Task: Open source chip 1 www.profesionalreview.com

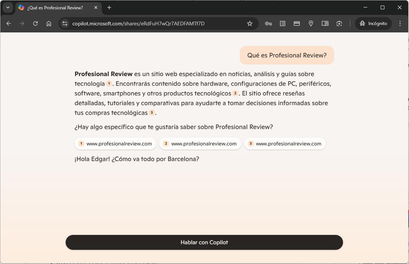Action: [x=115, y=144]
